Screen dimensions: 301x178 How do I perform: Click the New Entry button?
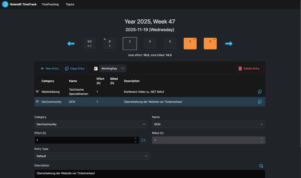[50, 69]
